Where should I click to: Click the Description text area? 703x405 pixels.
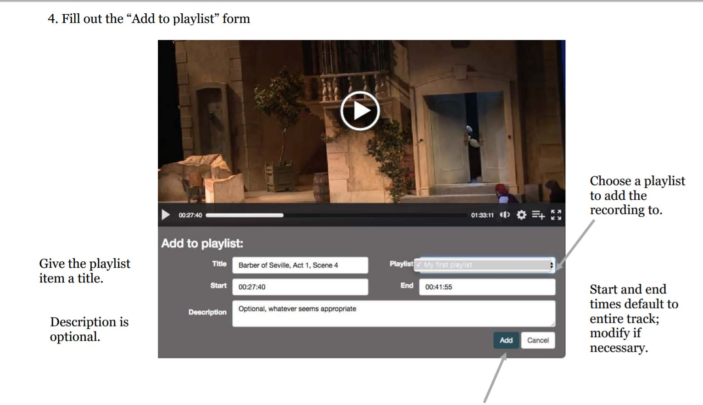[x=394, y=314]
